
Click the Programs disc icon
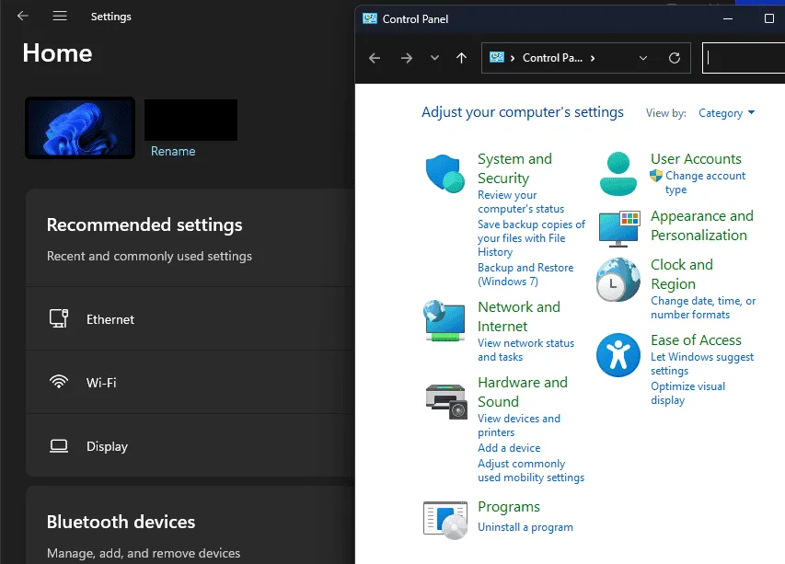tap(445, 520)
